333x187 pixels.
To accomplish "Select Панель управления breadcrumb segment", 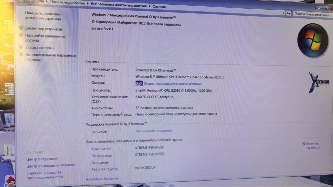I will 67,3.
